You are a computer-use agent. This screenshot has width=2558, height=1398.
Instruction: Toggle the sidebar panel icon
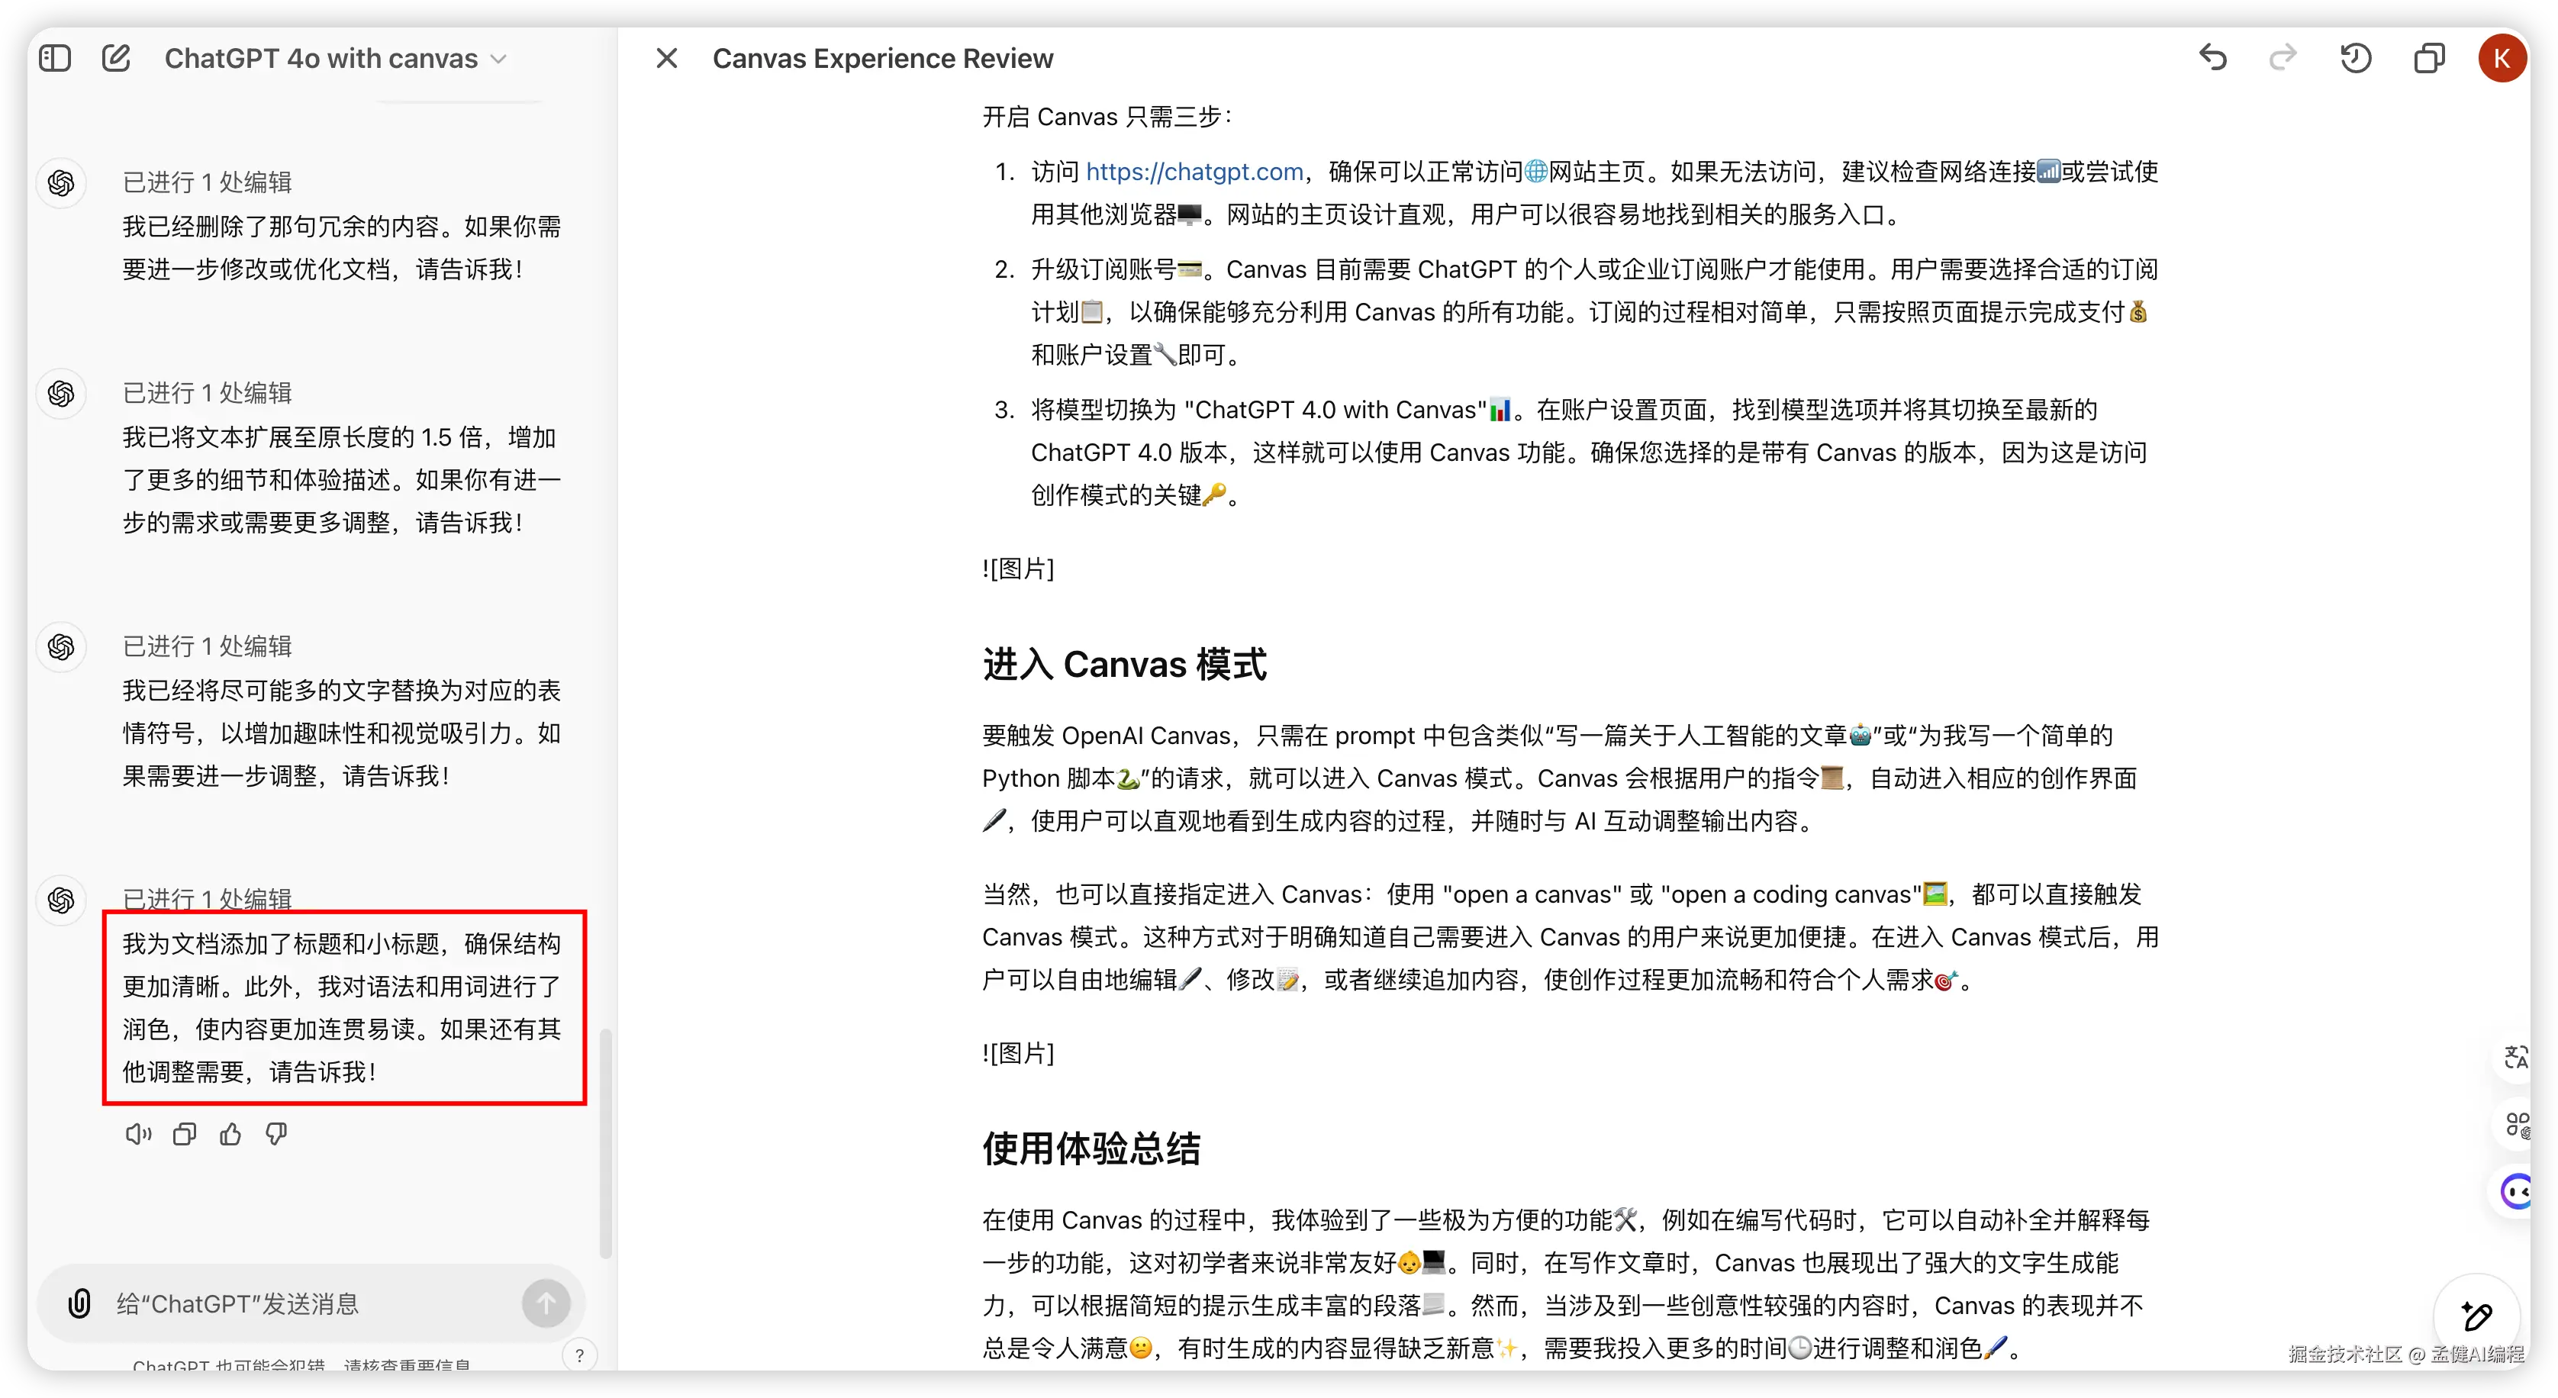(x=56, y=59)
